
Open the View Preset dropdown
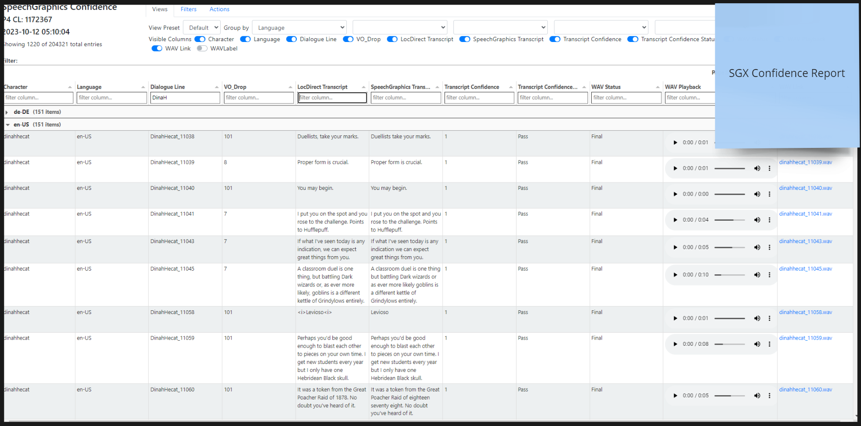(202, 28)
